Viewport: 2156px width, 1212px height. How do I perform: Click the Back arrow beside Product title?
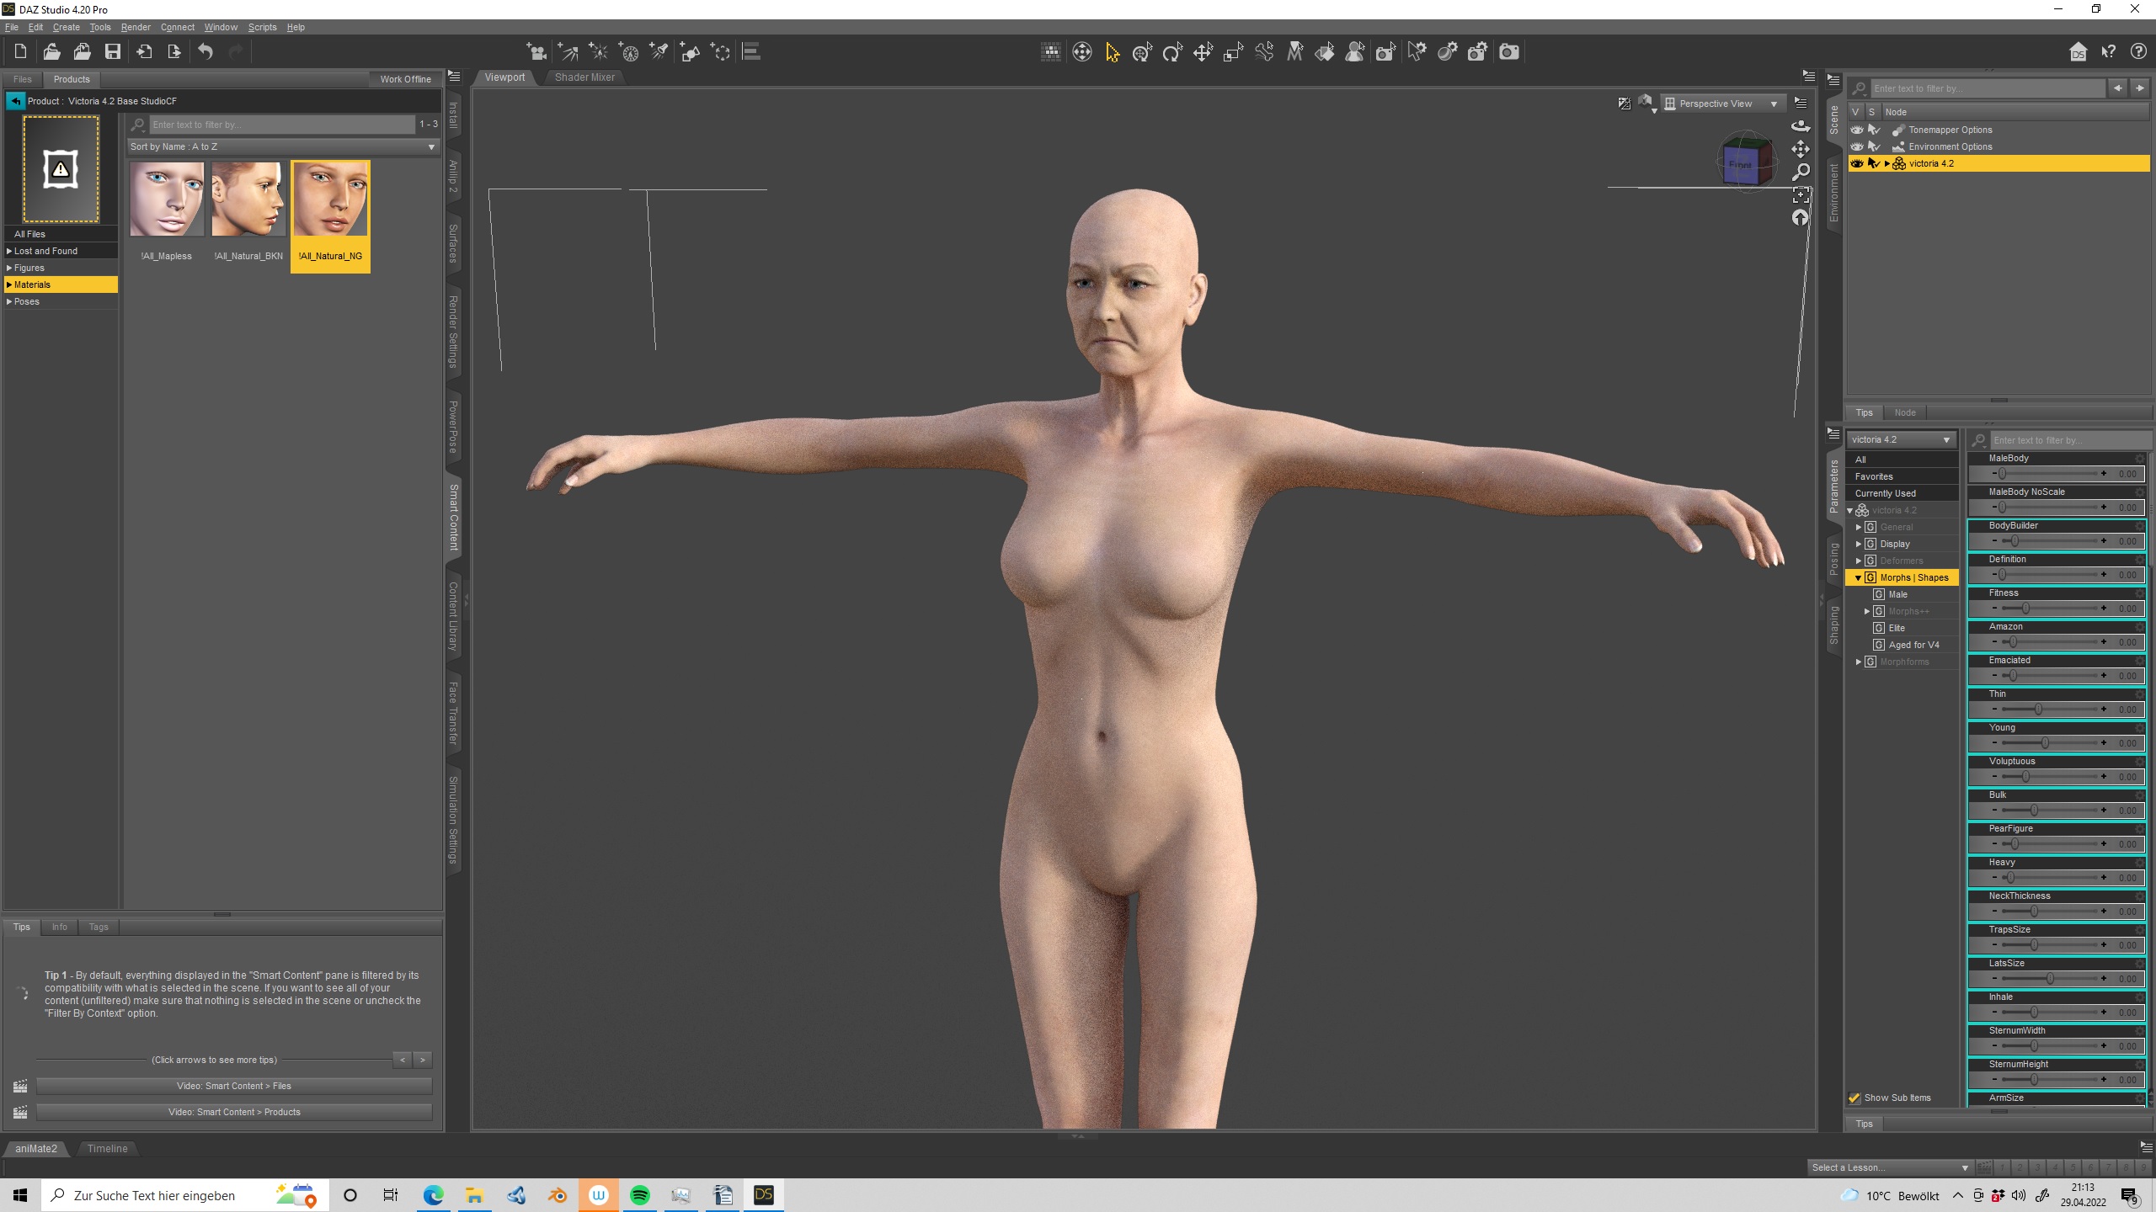click(x=15, y=101)
